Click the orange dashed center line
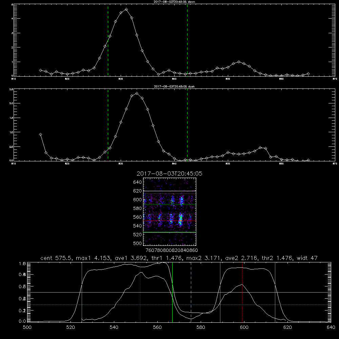The width and height of the screenshot is (339, 339). [x=191, y=292]
